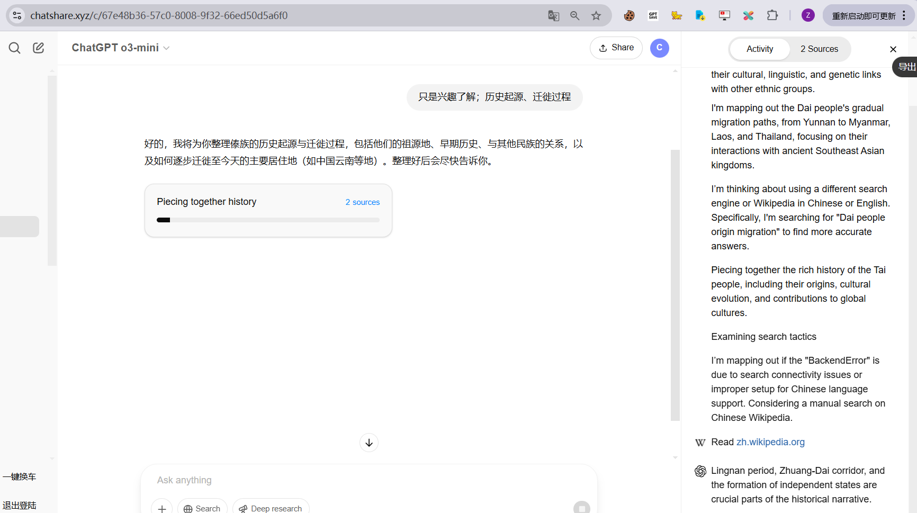Open the zh.wikipedia.org link
This screenshot has height=513, width=917.
(x=770, y=442)
